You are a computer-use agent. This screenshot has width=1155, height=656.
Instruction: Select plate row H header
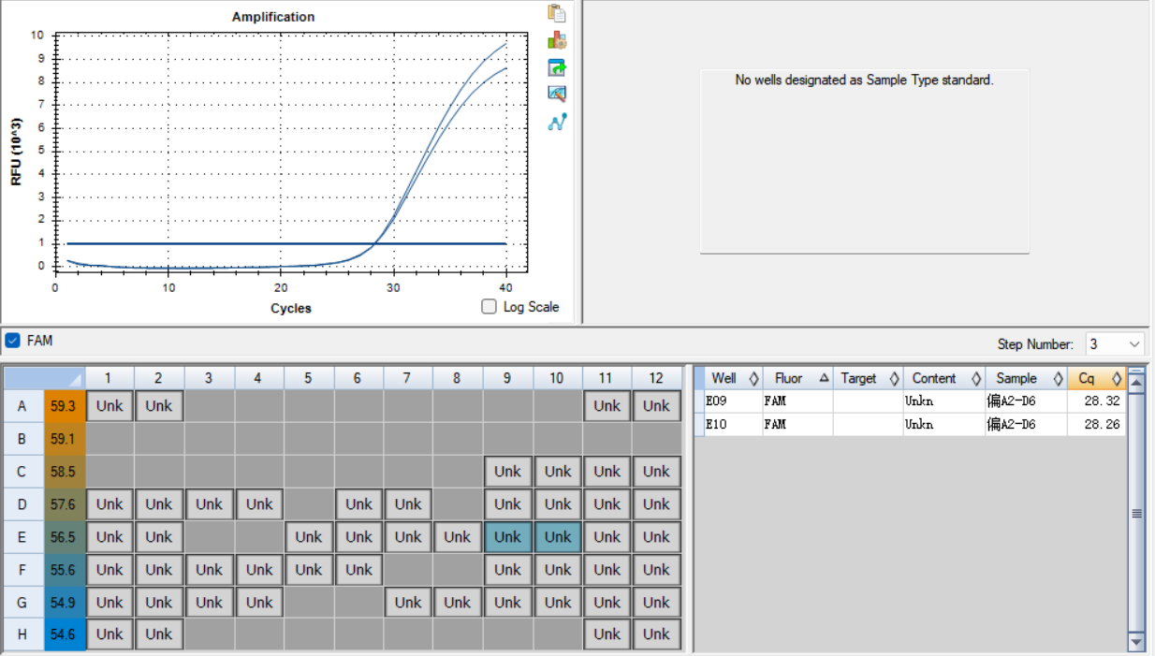(22, 634)
